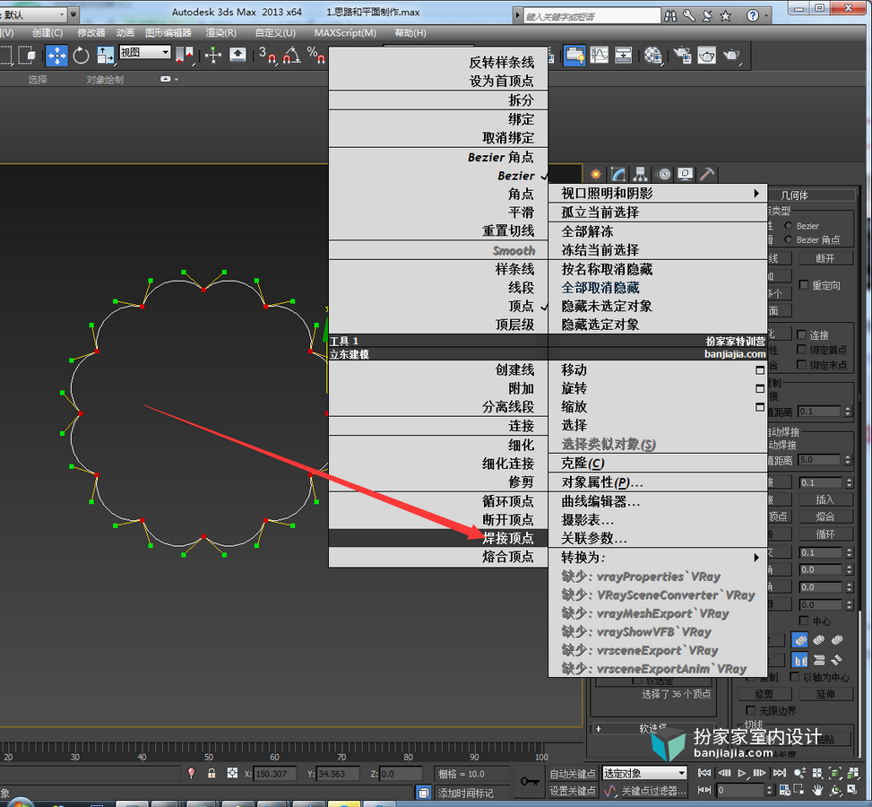The image size is (872, 807).
Task: Open the 移动 settings box in quad menu
Action: point(760,370)
